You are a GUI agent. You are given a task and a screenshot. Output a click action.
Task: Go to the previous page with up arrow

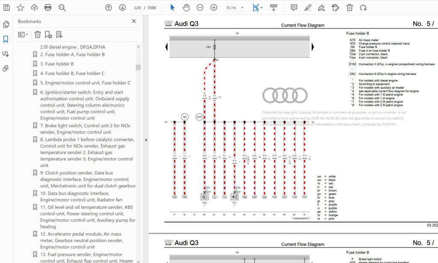[x=109, y=8]
